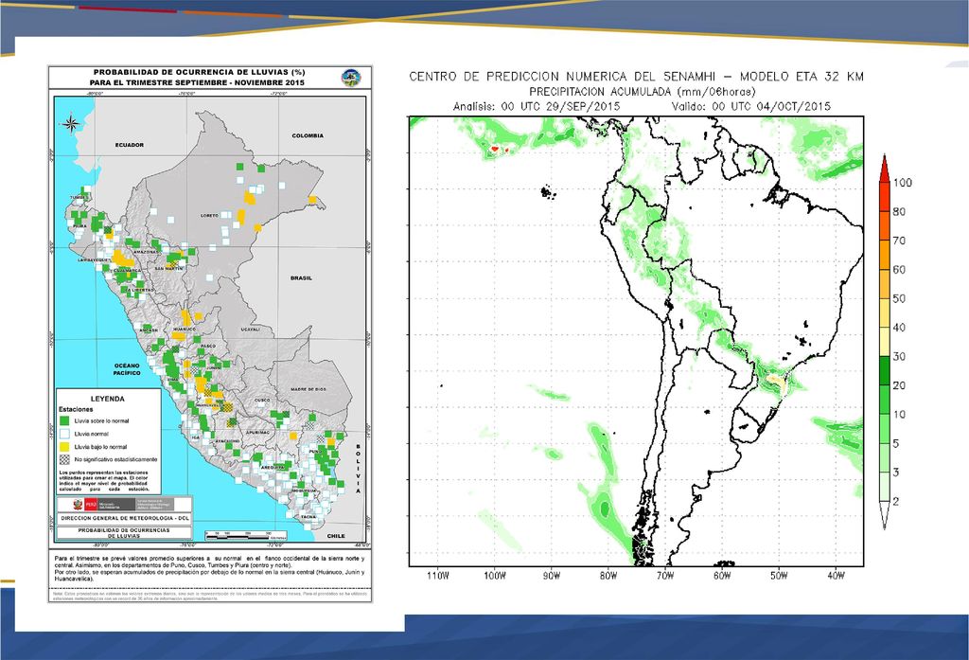Click the compass rose on the Peru map
The image size is (969, 660).
(x=71, y=124)
